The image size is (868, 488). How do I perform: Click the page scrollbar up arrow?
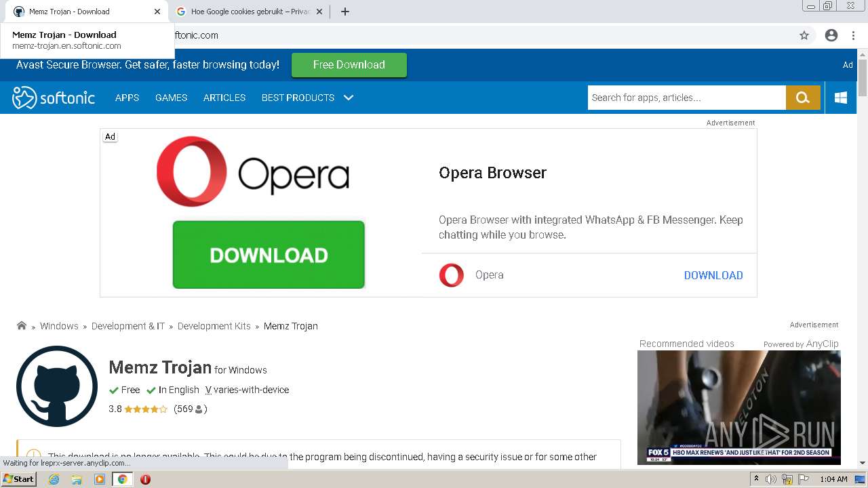click(x=863, y=54)
